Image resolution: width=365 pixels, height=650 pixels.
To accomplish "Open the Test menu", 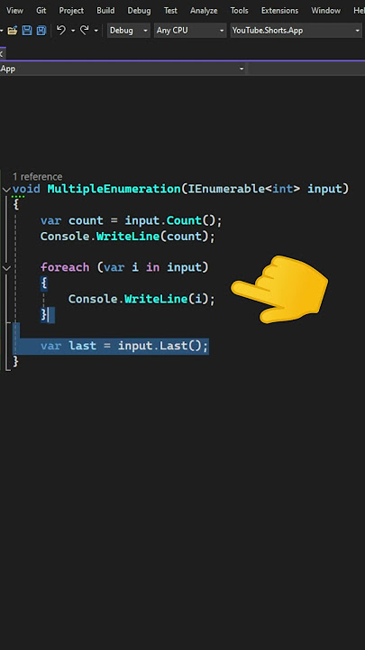I will click(x=170, y=10).
